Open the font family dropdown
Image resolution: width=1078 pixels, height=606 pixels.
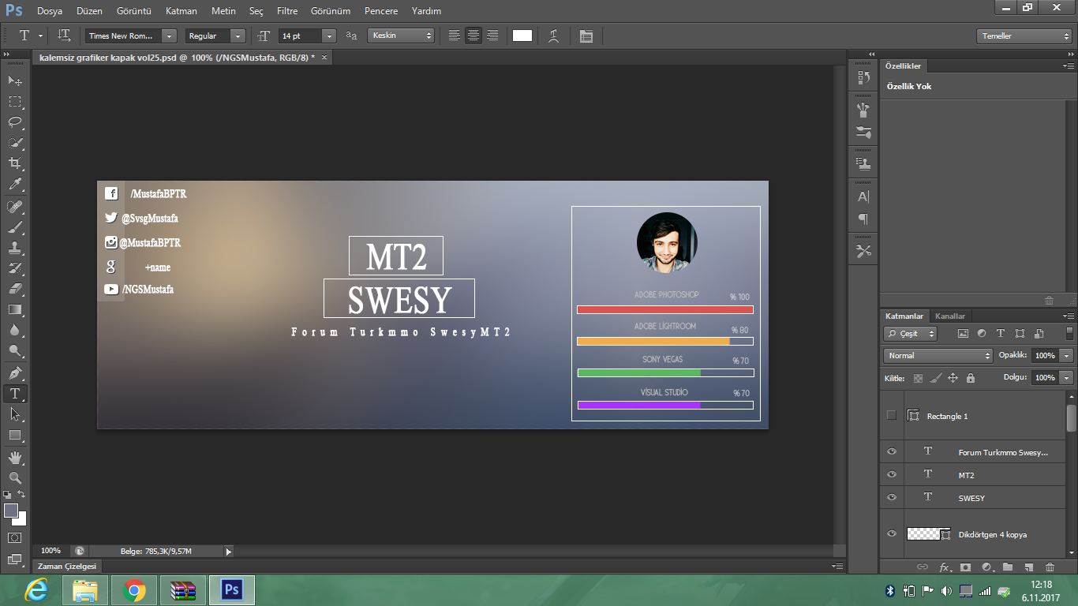click(169, 36)
